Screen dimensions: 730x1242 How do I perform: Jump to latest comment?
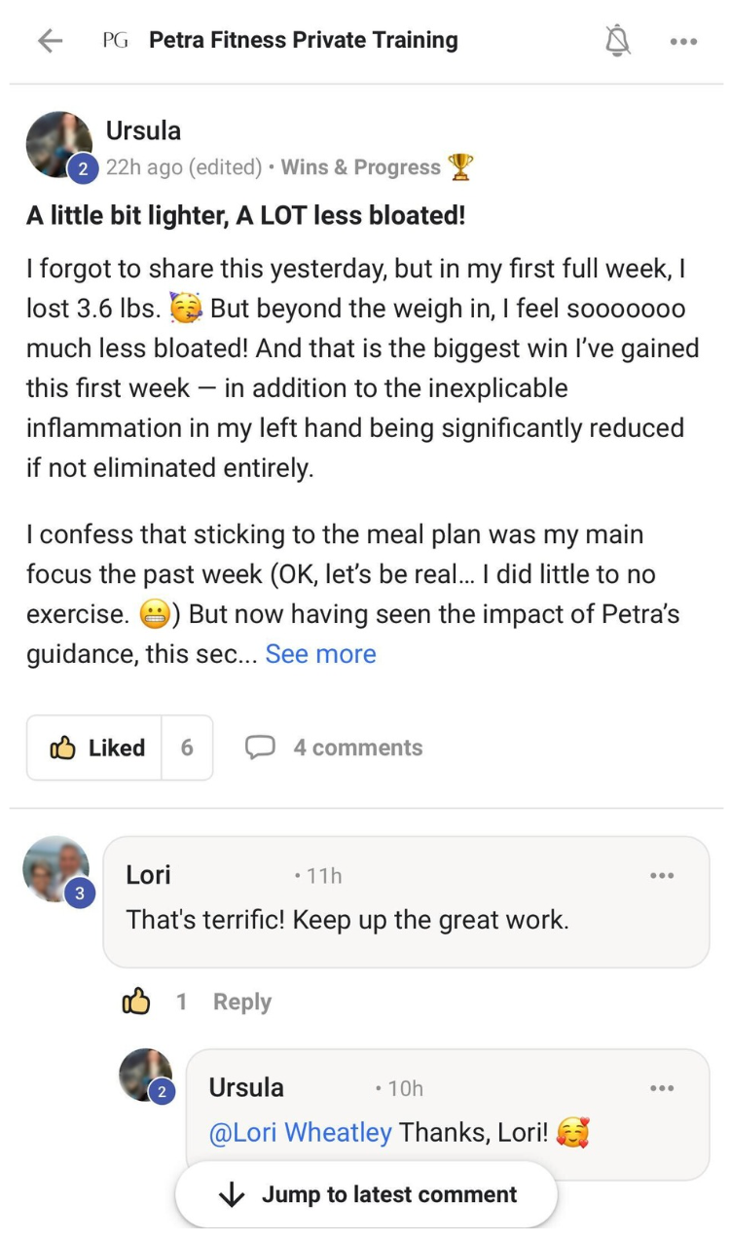[367, 1195]
